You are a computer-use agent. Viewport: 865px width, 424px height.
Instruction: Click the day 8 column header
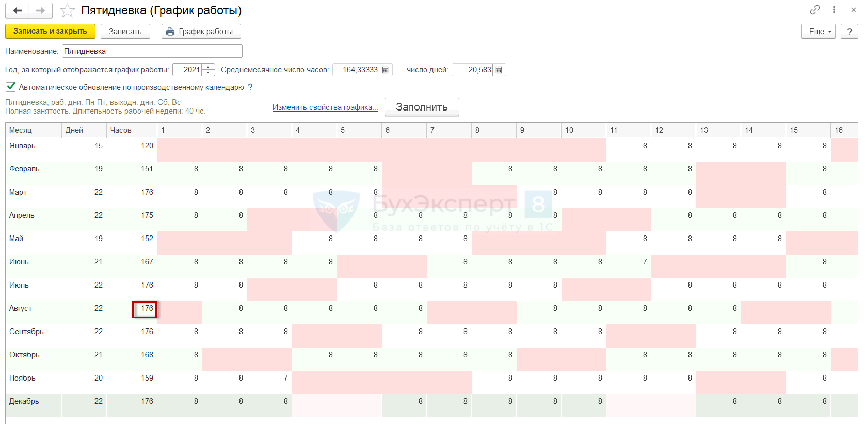pyautogui.click(x=494, y=130)
